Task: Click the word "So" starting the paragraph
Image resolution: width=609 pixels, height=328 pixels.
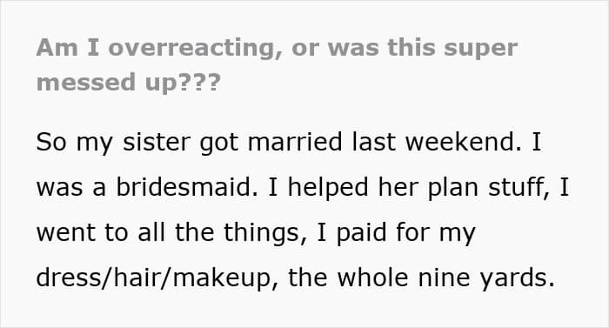Action: 51,142
